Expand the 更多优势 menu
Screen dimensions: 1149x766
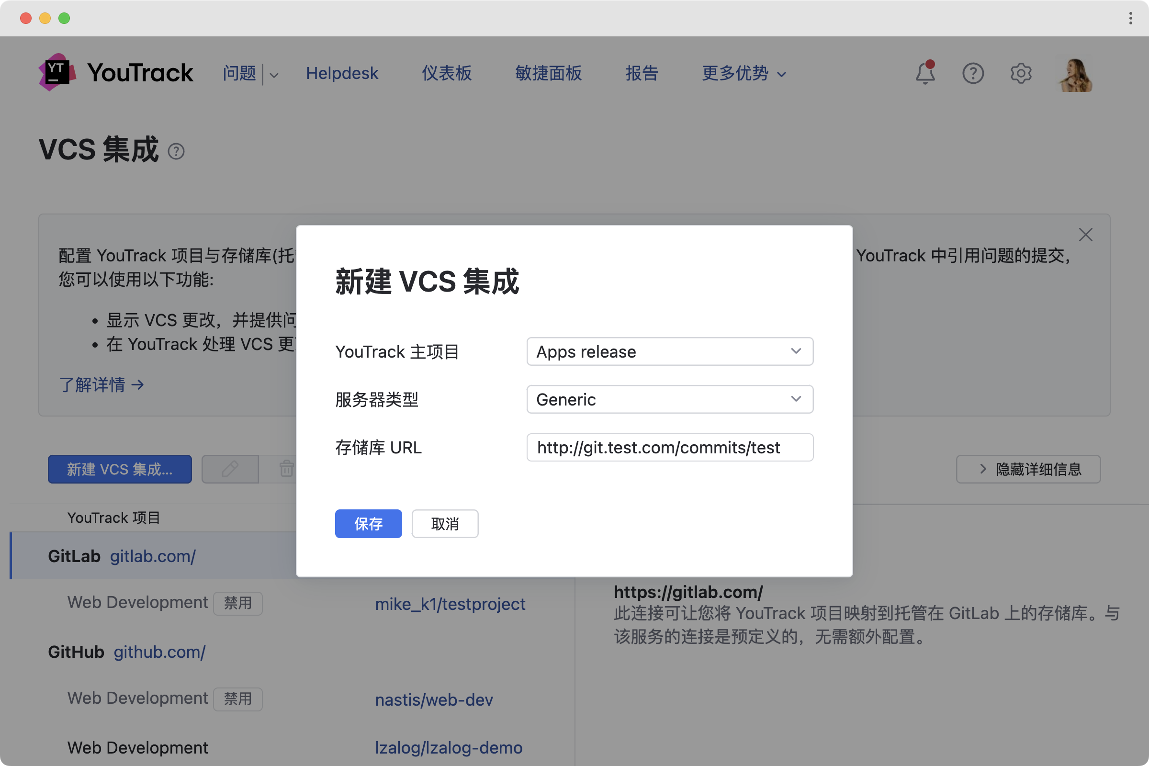743,73
